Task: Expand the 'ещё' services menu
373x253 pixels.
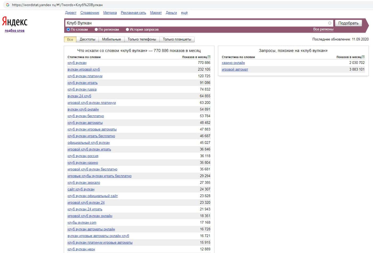Action: pos(184,13)
